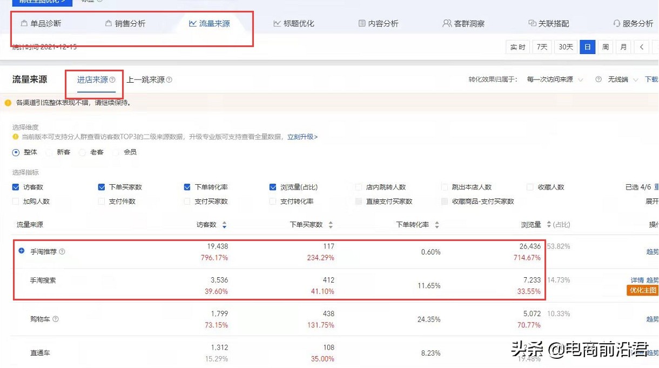The image size is (659, 368).
Task: Click conversion rate 24.35% cell
Action: 429,319
